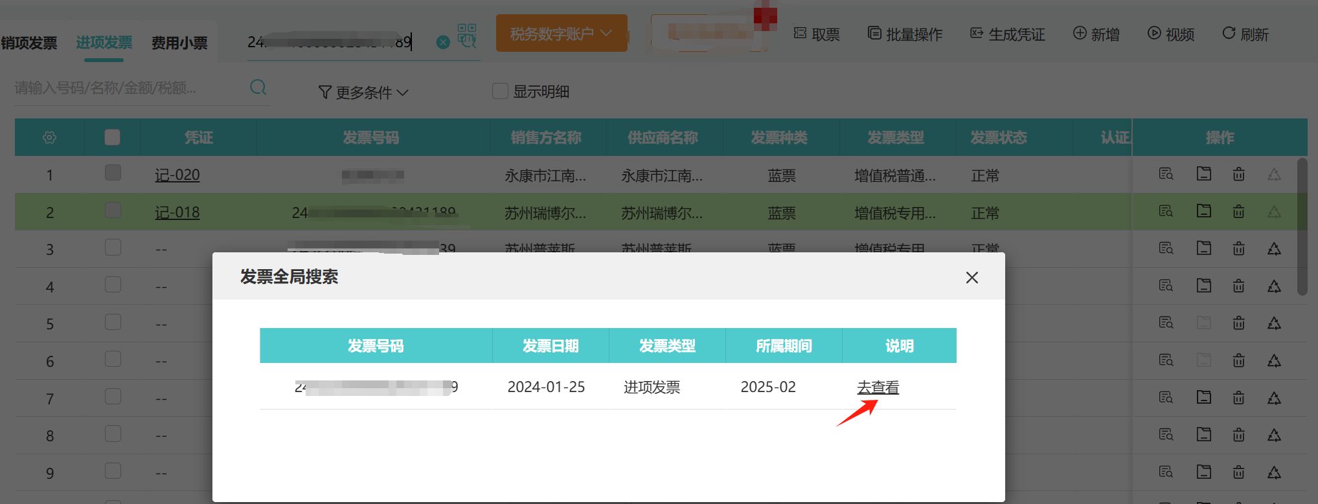This screenshot has height=504, width=1318.
Task: Expand the 税务数字账户 dropdown
Action: click(562, 34)
